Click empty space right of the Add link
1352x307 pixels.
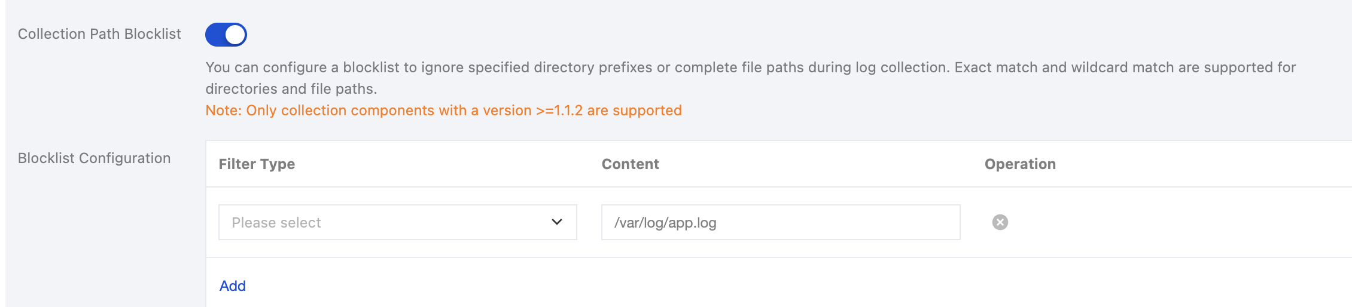click(718, 286)
